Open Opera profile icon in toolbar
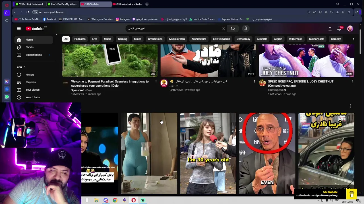The height and width of the screenshot is (204, 364). click(349, 12)
